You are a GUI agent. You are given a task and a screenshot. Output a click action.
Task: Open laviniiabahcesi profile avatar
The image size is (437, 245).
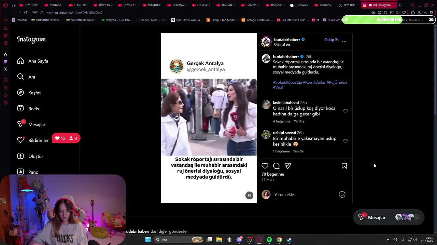[x=266, y=105]
